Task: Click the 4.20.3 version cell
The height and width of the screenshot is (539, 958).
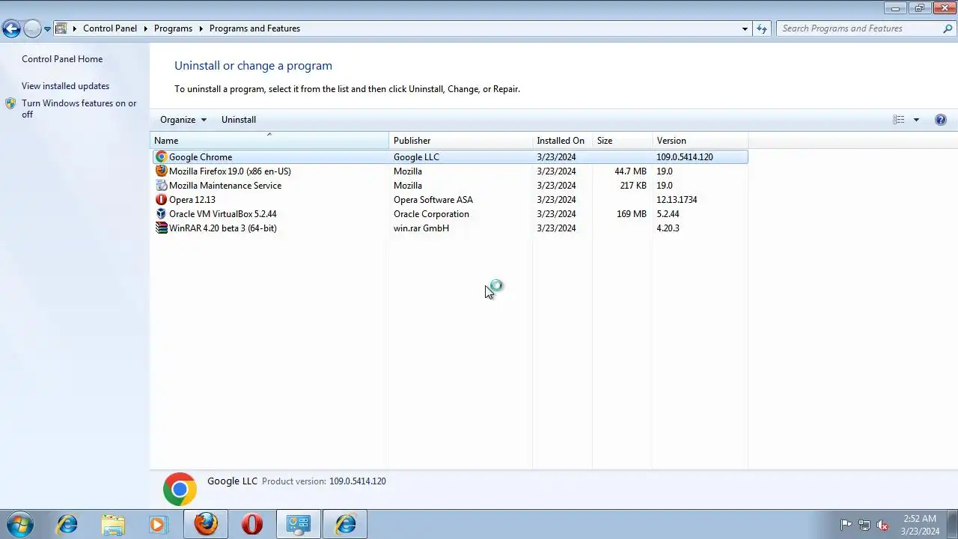Action: click(668, 228)
